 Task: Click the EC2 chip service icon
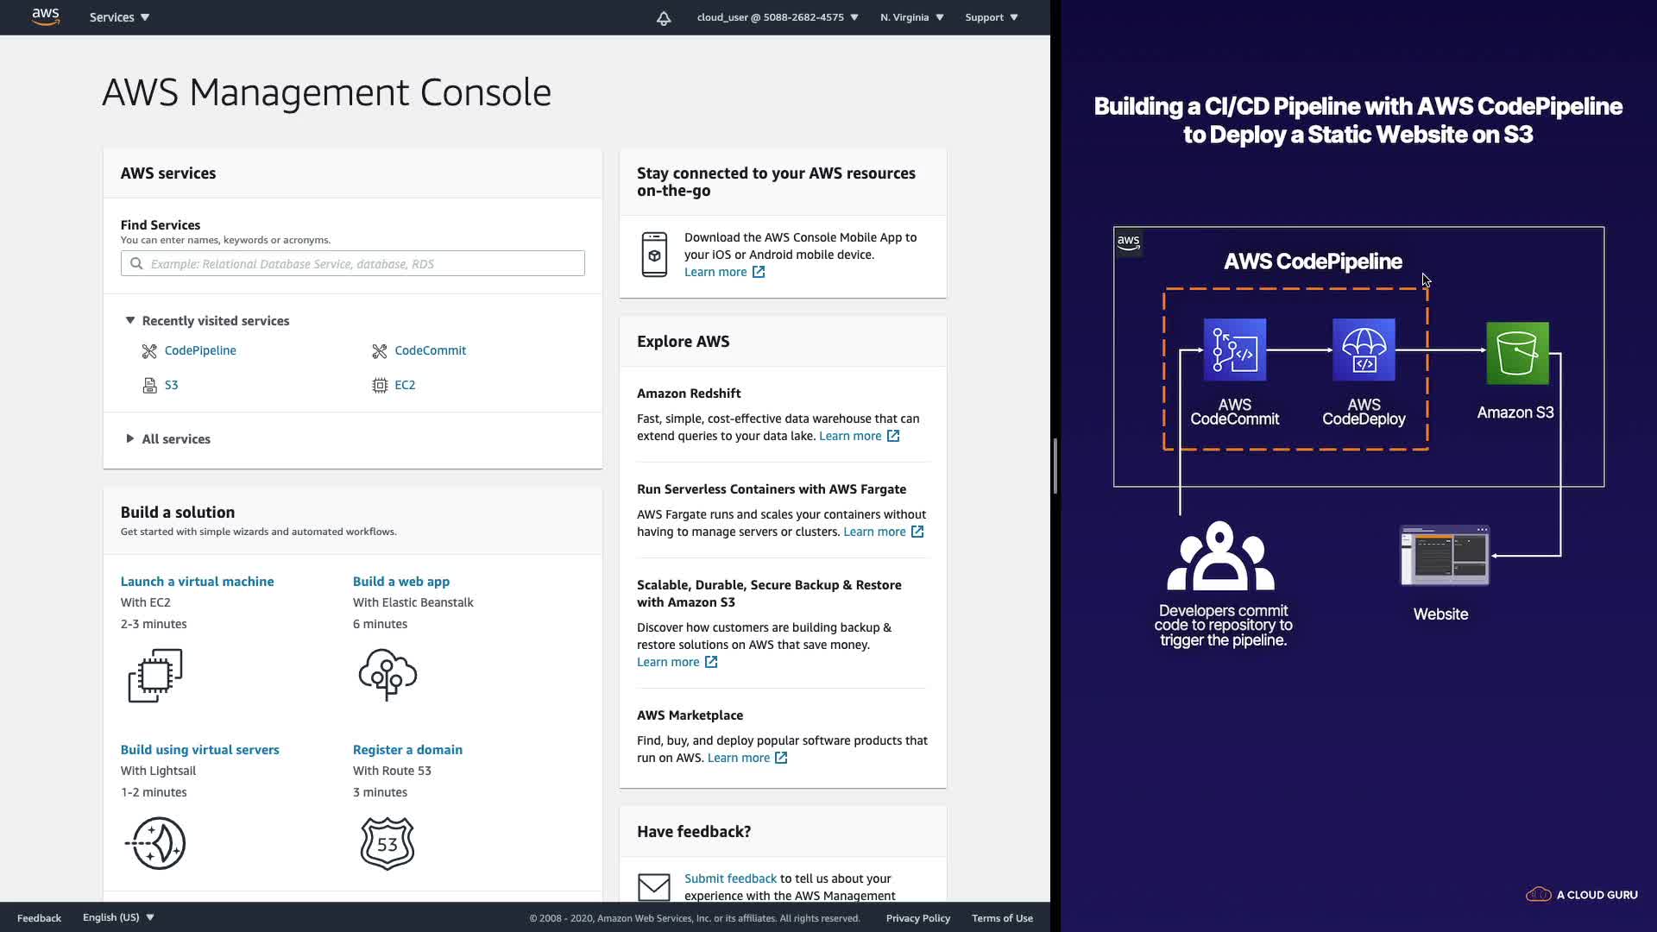[x=380, y=386]
